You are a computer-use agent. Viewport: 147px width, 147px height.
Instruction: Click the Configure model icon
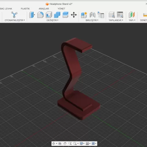click(x=112, y=15)
